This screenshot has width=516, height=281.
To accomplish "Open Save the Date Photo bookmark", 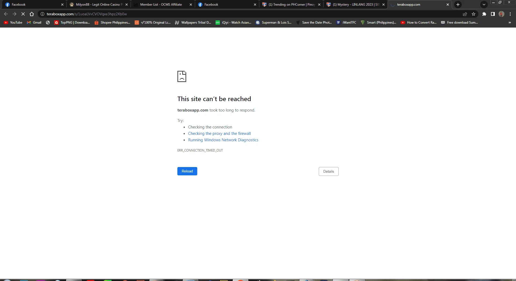I will (314, 23).
